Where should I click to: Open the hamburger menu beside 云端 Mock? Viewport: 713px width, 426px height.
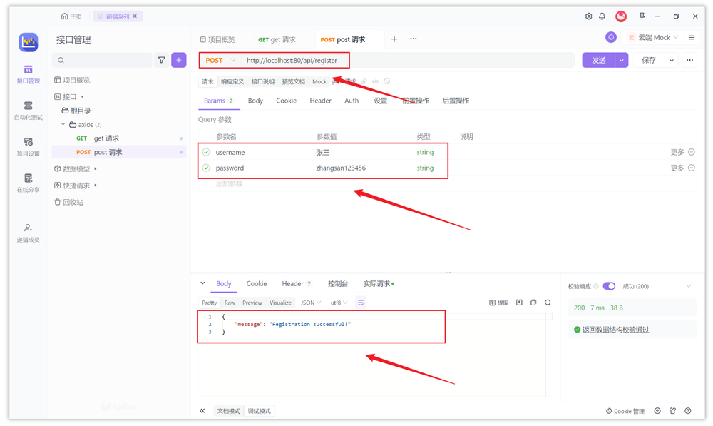[691, 37]
